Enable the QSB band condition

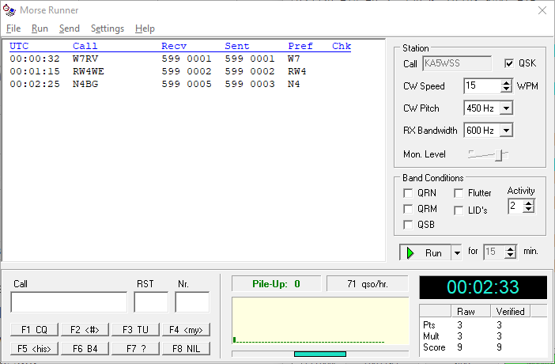(x=408, y=225)
